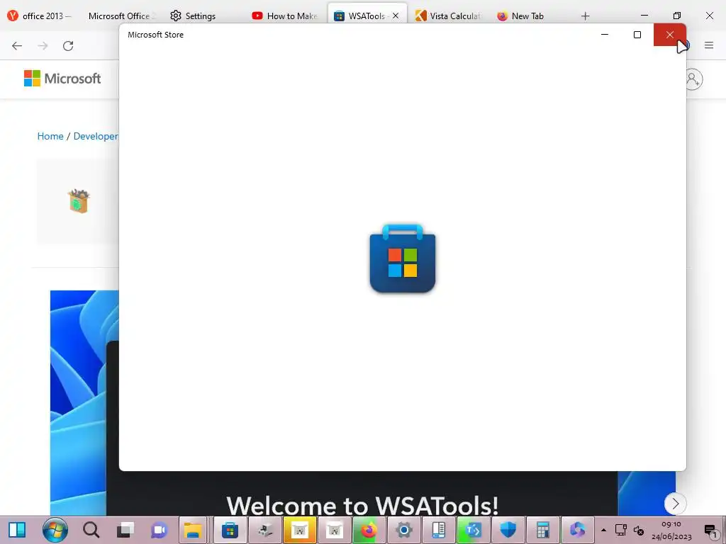
Task: Open the clock showing 09:10
Action: coord(671,530)
